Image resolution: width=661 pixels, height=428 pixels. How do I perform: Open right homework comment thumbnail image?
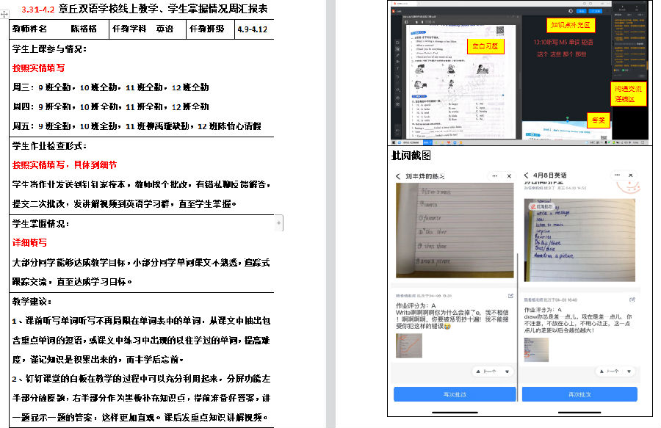pyautogui.click(x=535, y=349)
